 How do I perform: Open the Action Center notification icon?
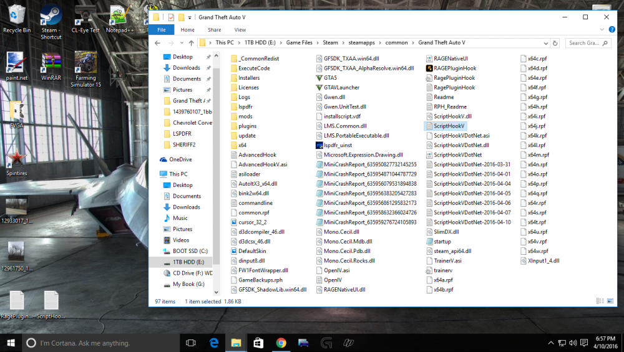[x=584, y=343]
